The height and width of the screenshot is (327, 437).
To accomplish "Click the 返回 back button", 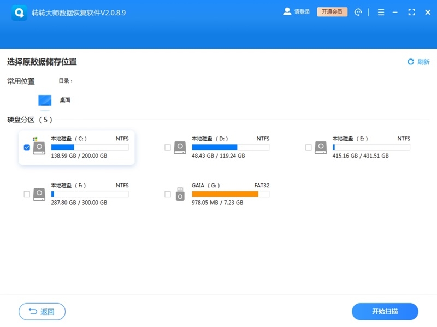I will pyautogui.click(x=42, y=311).
